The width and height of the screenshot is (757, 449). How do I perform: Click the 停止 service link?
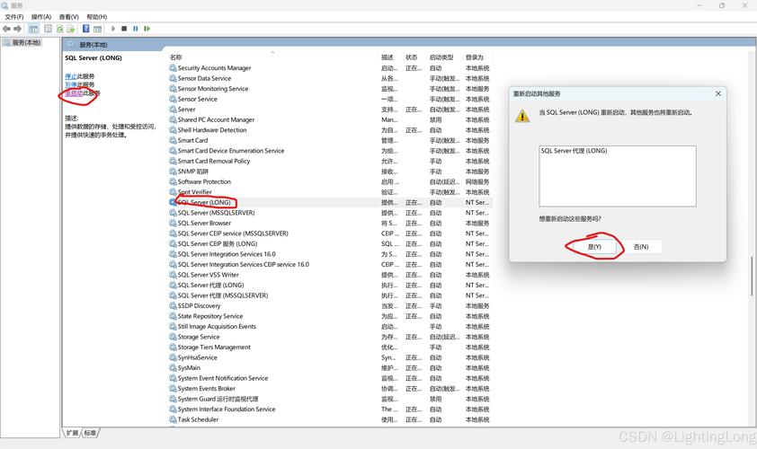70,76
